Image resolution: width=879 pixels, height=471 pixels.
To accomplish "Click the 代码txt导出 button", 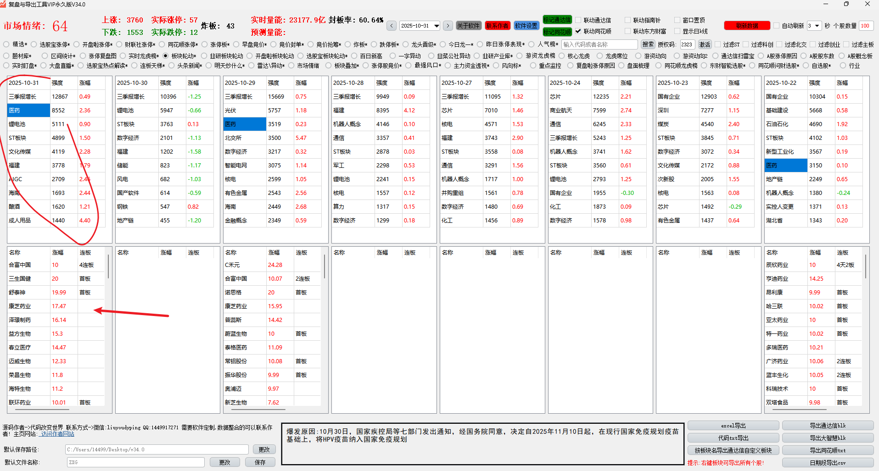I will pos(733,438).
